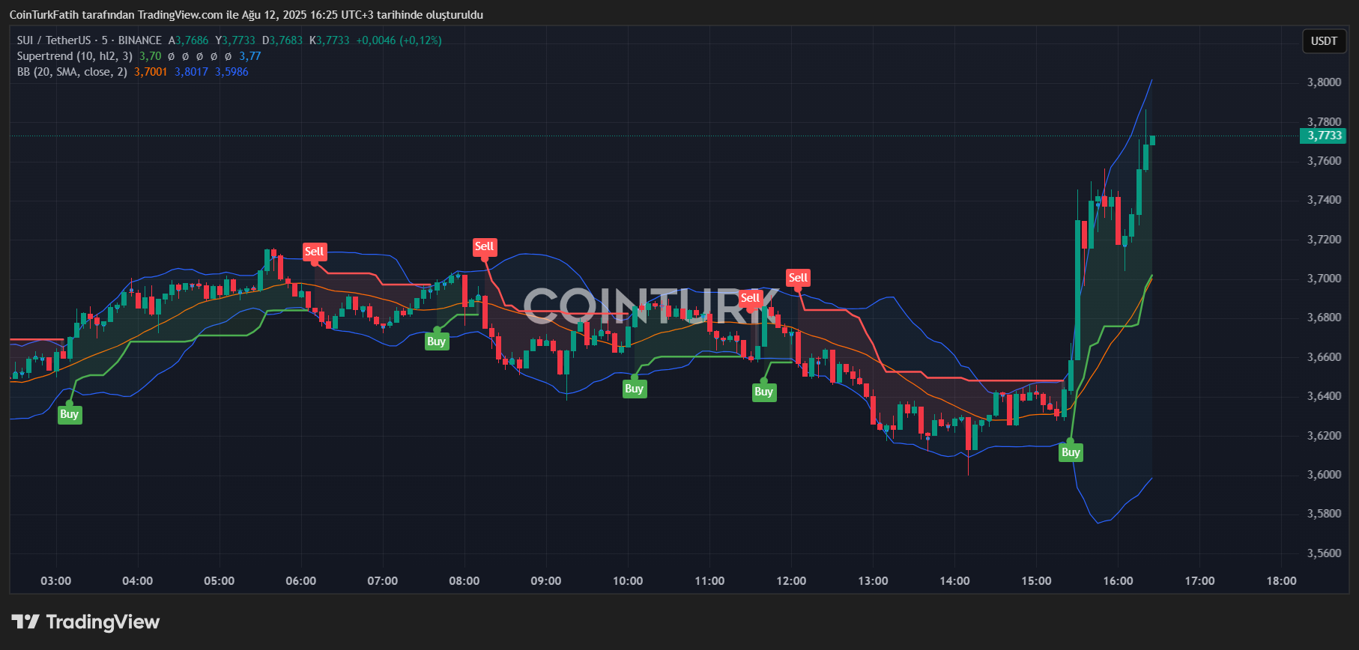Click the Sell signal just after 06:00
The image size is (1359, 650).
tap(315, 252)
